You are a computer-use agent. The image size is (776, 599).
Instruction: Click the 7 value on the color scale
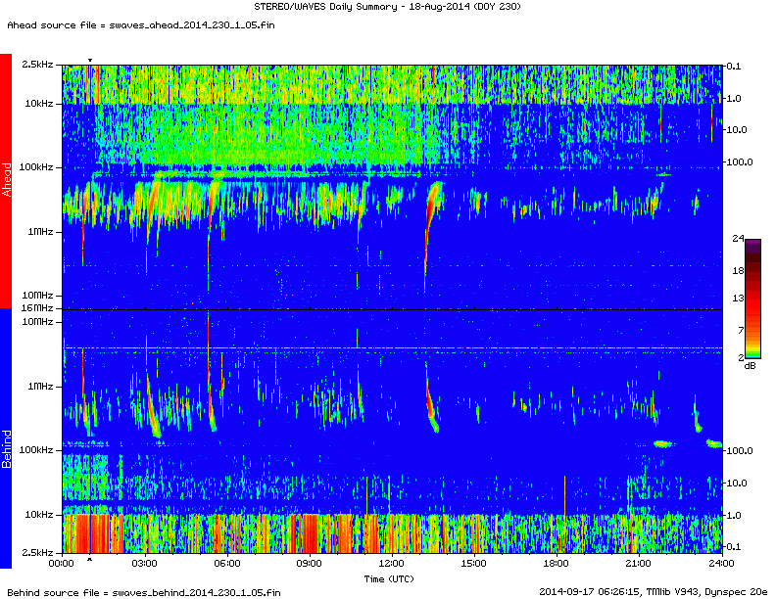tap(741, 330)
